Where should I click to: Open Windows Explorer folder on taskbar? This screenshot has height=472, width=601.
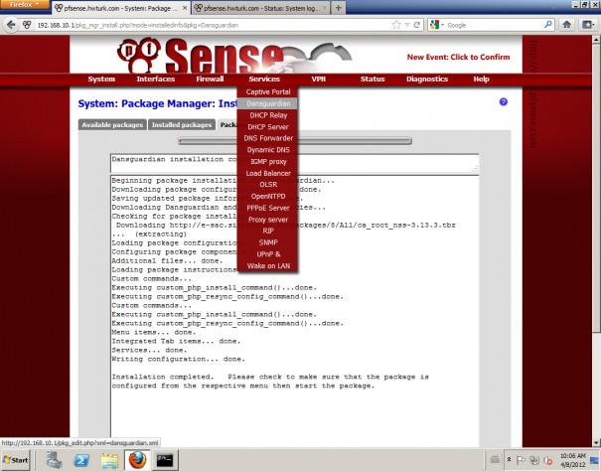pos(109,460)
